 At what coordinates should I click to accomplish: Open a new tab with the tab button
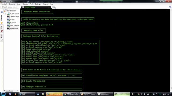[53, 7]
